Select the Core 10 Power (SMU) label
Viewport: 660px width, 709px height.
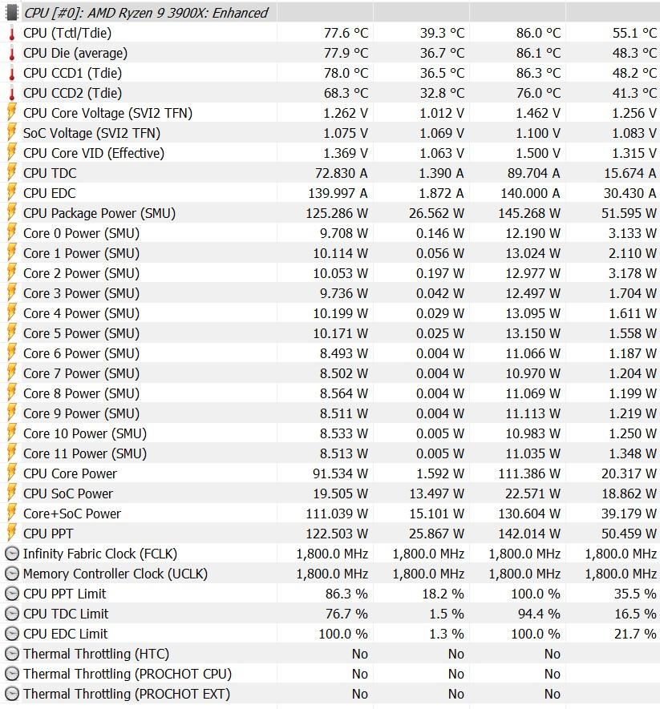85,433
